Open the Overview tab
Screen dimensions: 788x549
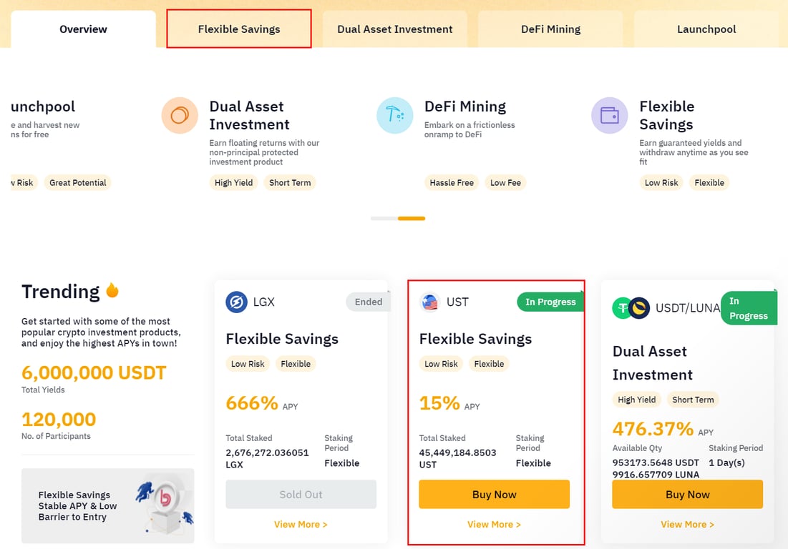click(x=83, y=29)
